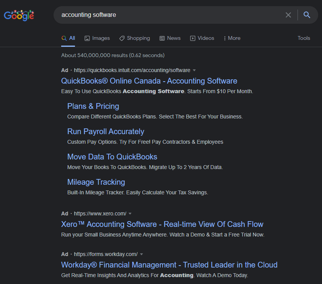Expand the QuickBooks ad URL dropdown arrow
This screenshot has height=284, width=322.
click(194, 71)
